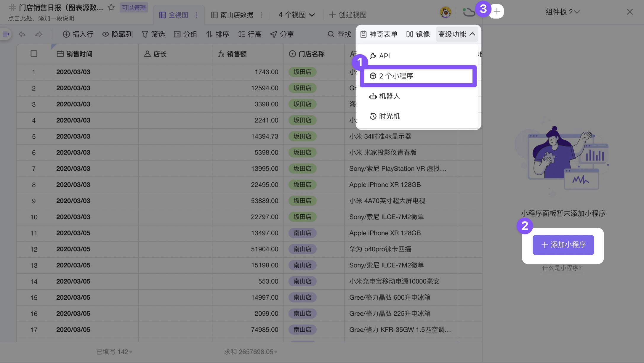Open the 分组 grouping tool
Viewport: 644px width, 363px height.
[x=186, y=34]
